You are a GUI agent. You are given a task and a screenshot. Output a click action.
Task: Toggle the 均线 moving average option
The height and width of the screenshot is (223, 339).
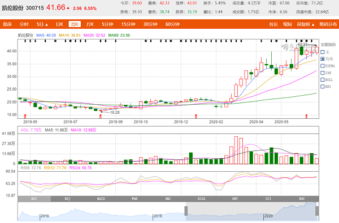pyautogui.click(x=327, y=59)
